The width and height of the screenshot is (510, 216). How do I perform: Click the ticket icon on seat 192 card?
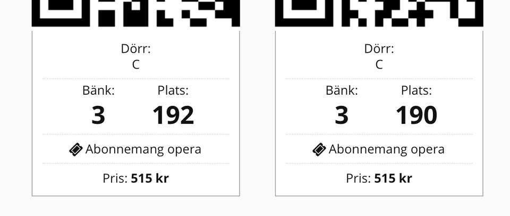pyautogui.click(x=76, y=149)
